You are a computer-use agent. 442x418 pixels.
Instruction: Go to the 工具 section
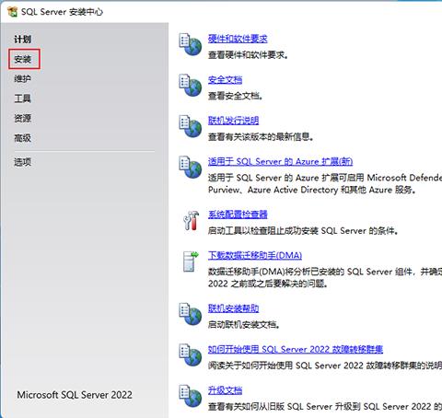[x=23, y=99]
